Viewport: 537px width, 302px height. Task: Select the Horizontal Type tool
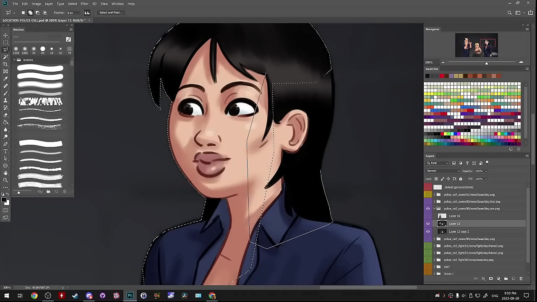click(5, 151)
